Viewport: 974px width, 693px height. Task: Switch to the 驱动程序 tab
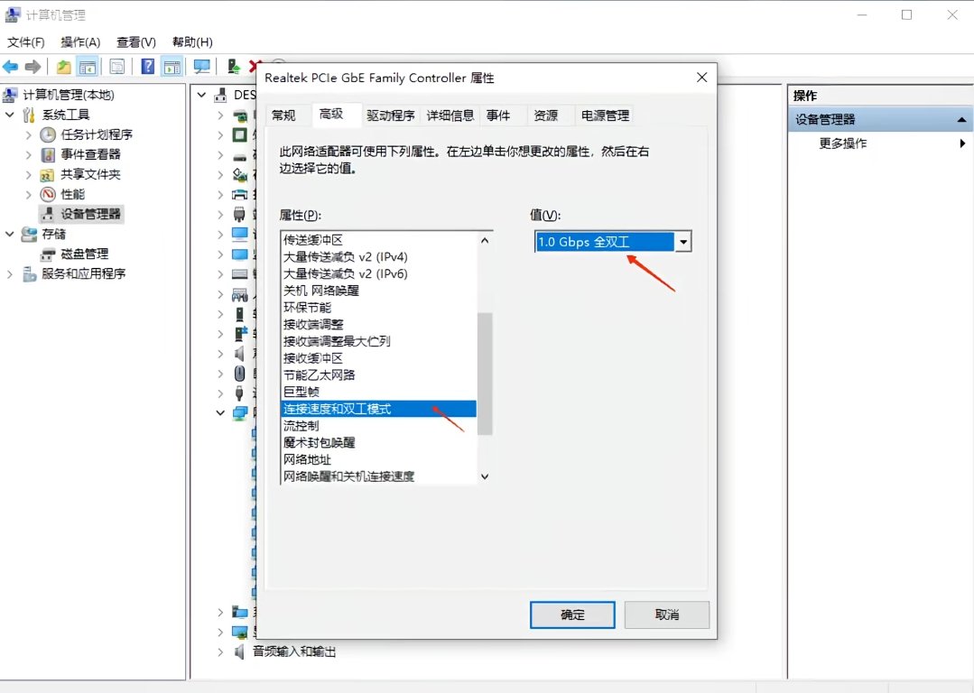click(x=390, y=115)
